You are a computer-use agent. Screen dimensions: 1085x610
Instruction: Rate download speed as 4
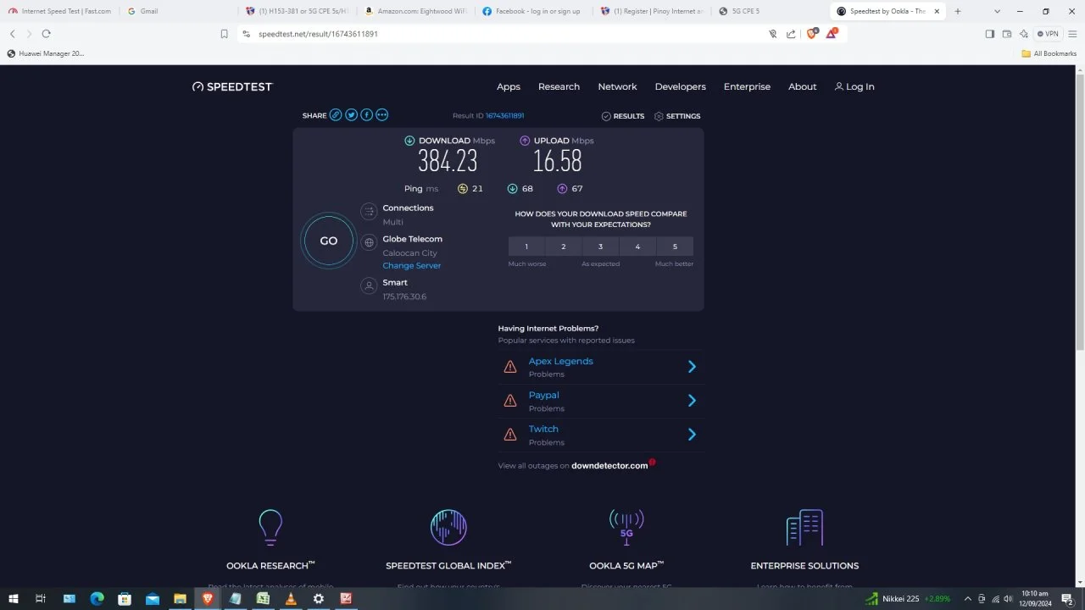[637, 247]
